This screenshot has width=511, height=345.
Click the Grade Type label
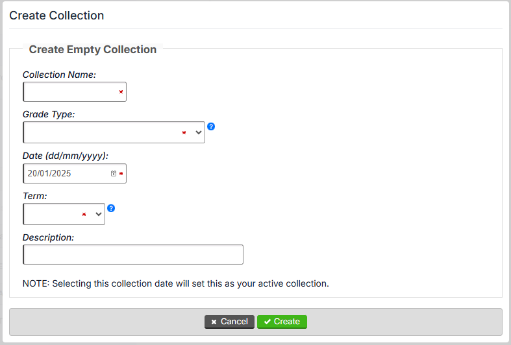[x=49, y=114]
